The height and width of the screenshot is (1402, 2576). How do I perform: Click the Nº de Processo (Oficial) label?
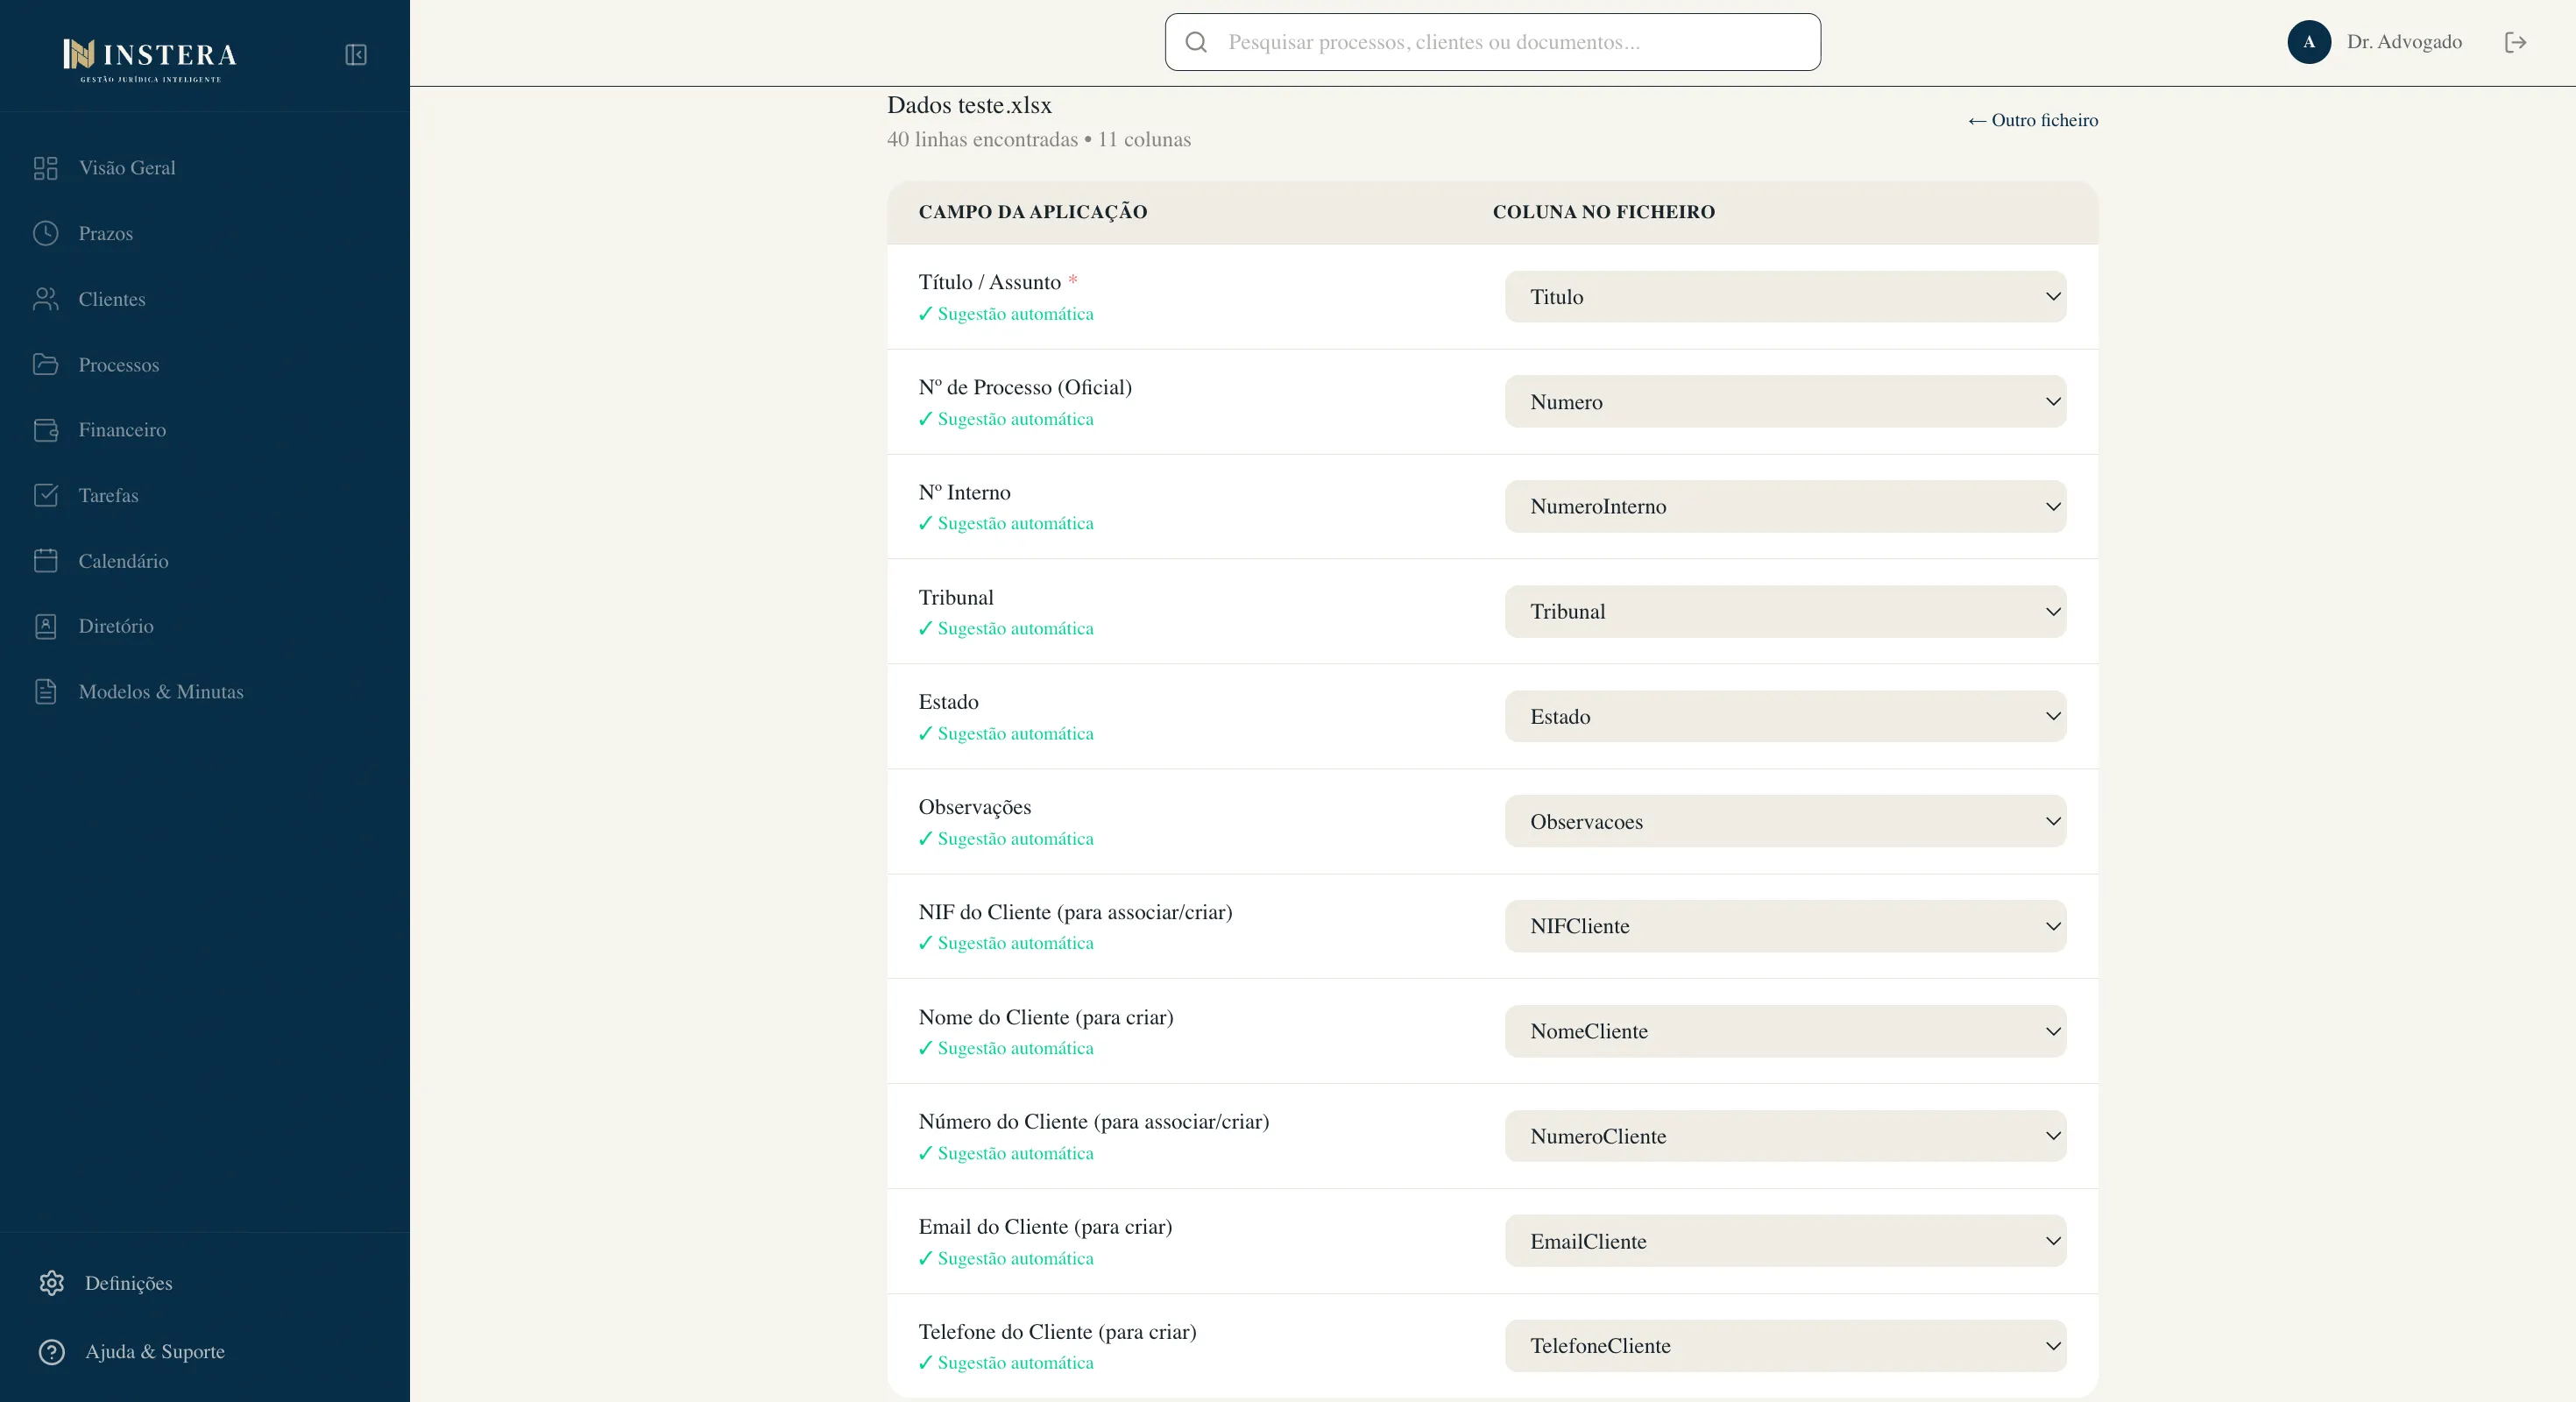[1025, 387]
